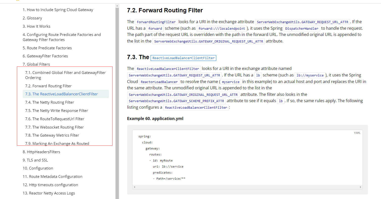381x199 pixels.
Task: Click 'myservice' inline code in parentheses
Action: tap(231, 82)
